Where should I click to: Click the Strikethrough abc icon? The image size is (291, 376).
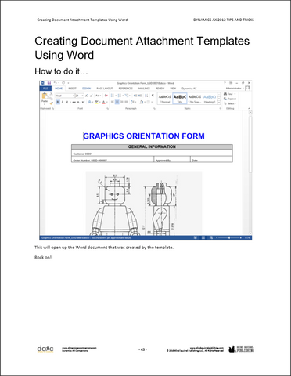click(x=74, y=102)
